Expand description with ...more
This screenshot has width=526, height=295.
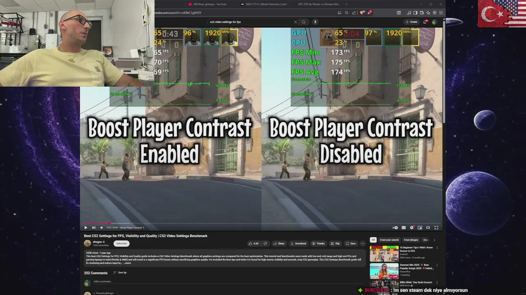[x=127, y=263]
